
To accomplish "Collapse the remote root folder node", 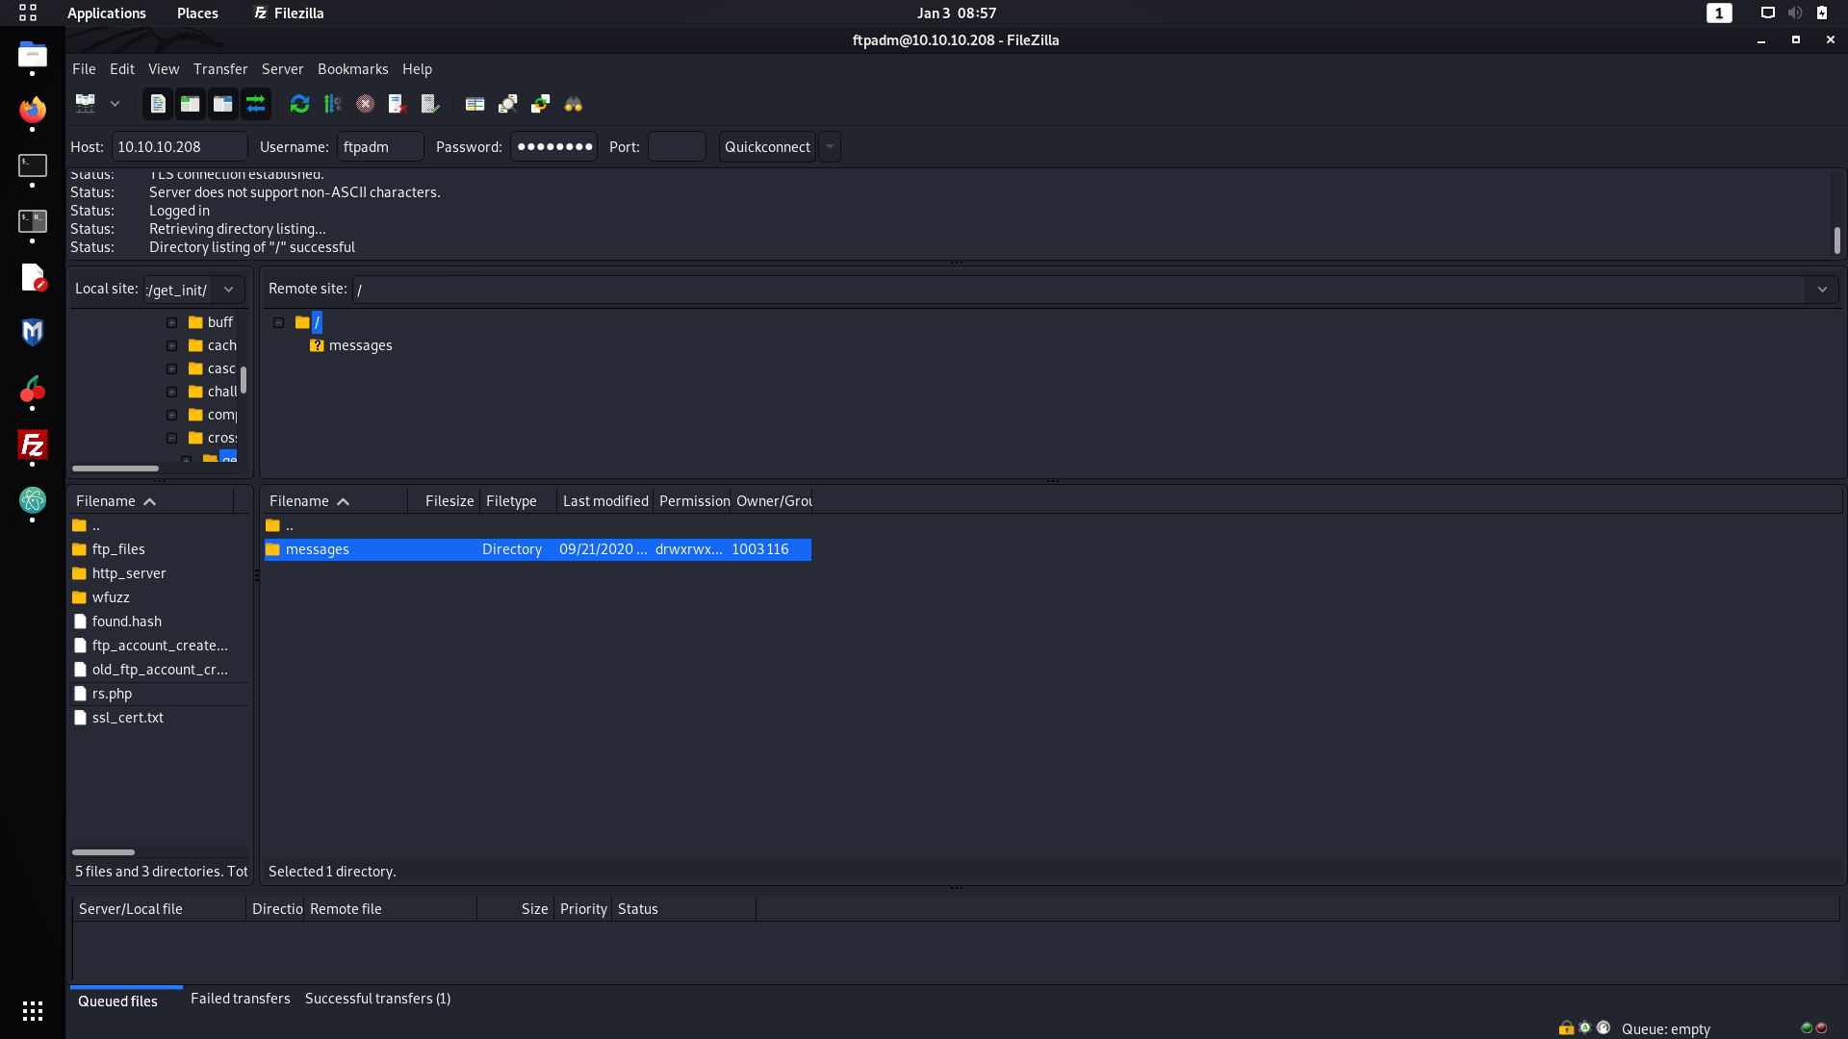I will point(278,322).
